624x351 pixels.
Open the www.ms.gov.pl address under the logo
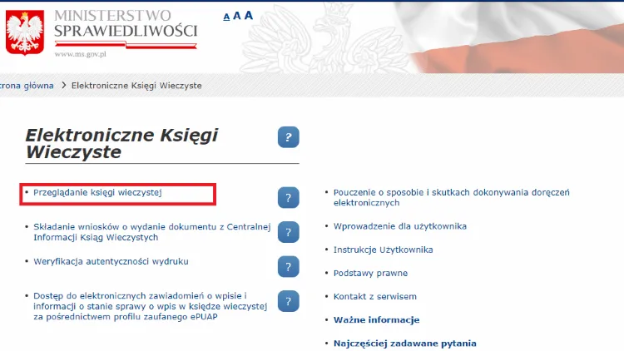pyautogui.click(x=81, y=55)
